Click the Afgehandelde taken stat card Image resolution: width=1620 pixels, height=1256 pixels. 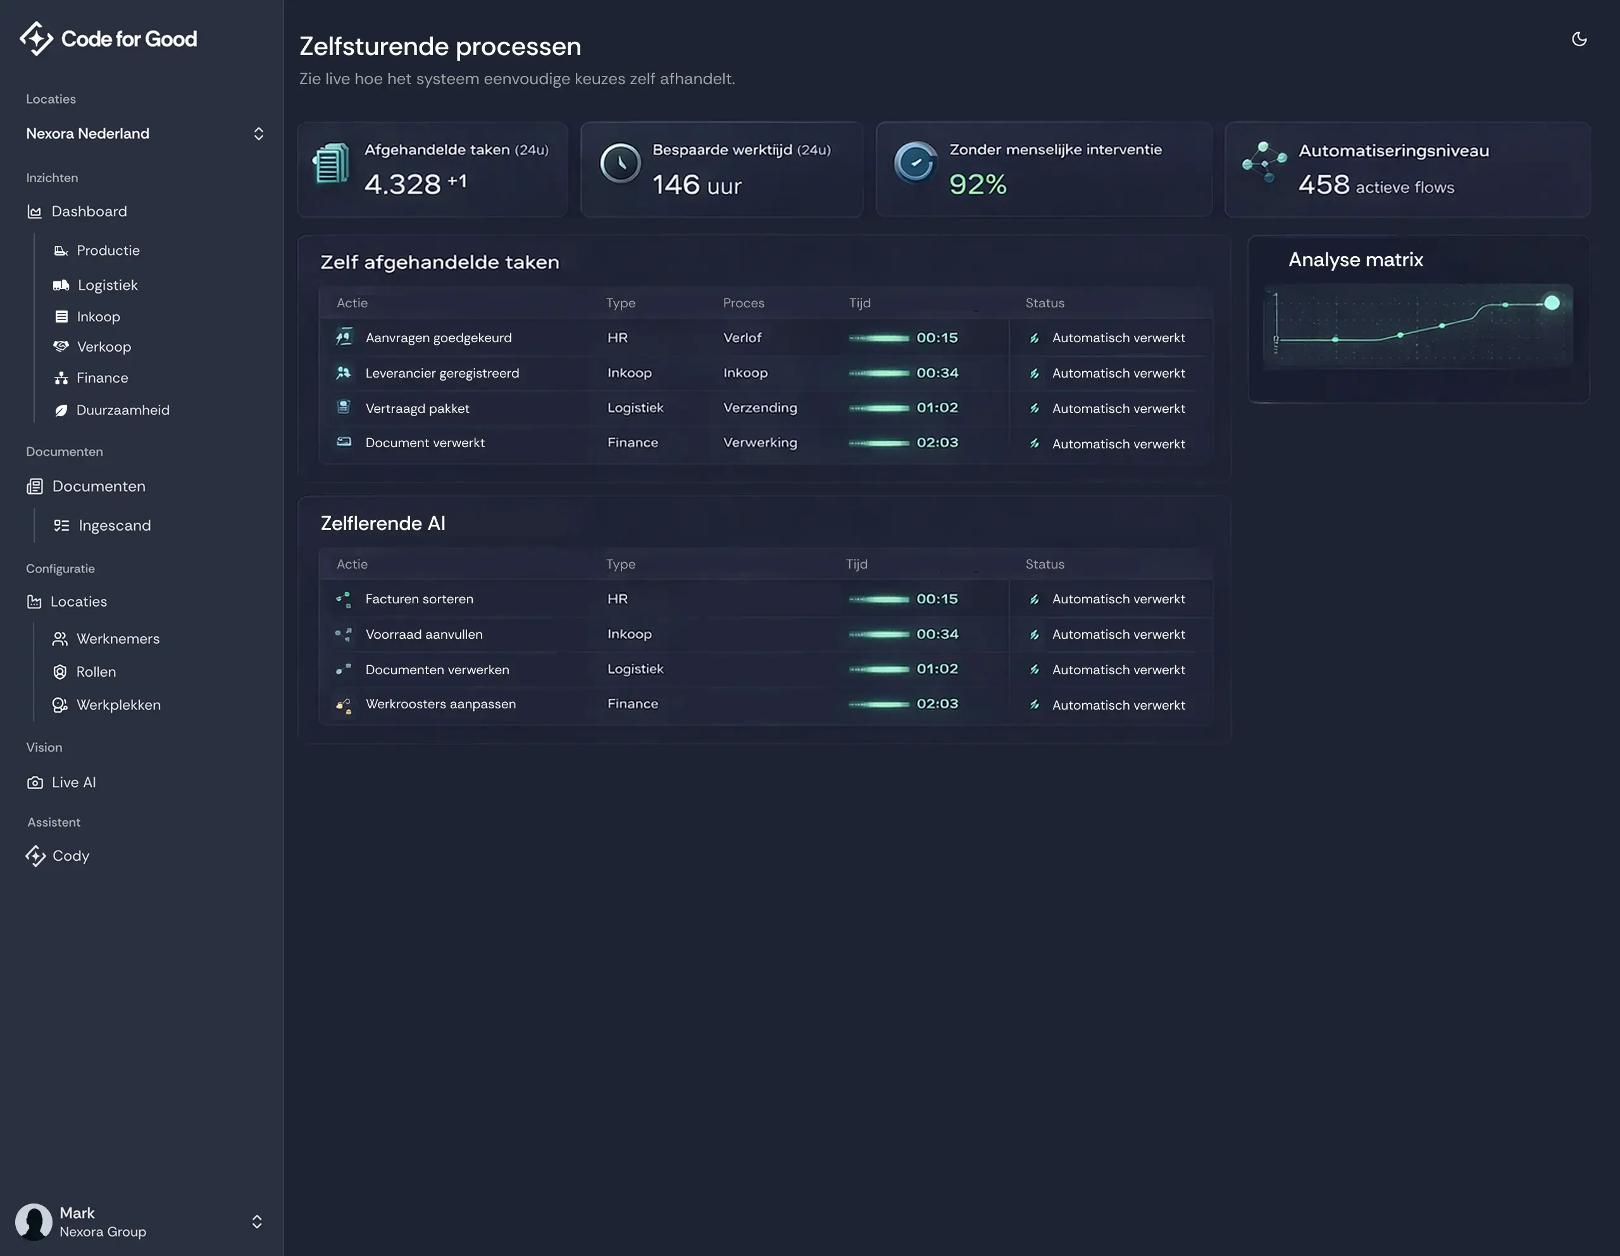pos(432,169)
